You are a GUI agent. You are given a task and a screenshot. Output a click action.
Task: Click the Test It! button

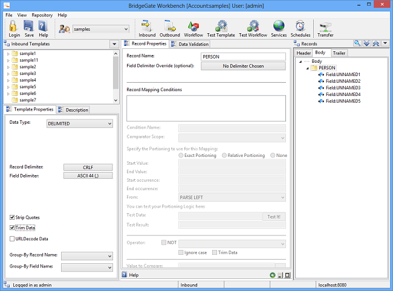point(274,217)
